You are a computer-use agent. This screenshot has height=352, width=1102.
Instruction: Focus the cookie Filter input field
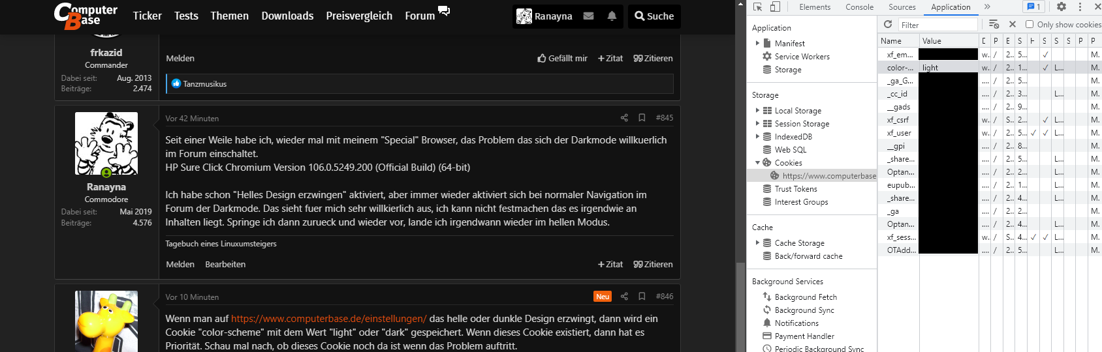point(938,25)
